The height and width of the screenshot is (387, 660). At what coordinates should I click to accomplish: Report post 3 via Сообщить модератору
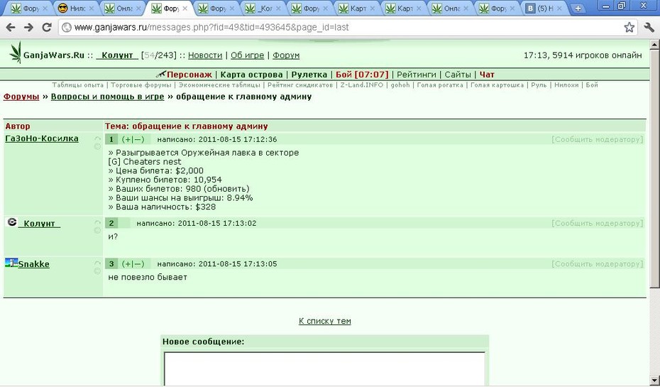pyautogui.click(x=598, y=264)
